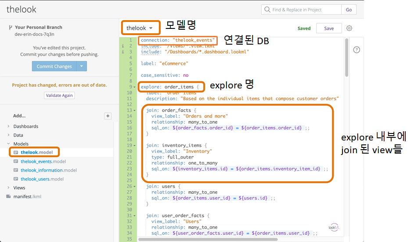Viewport: 414px width, 242px height.
Task: Click the personal branch icon
Action: click(x=10, y=28)
